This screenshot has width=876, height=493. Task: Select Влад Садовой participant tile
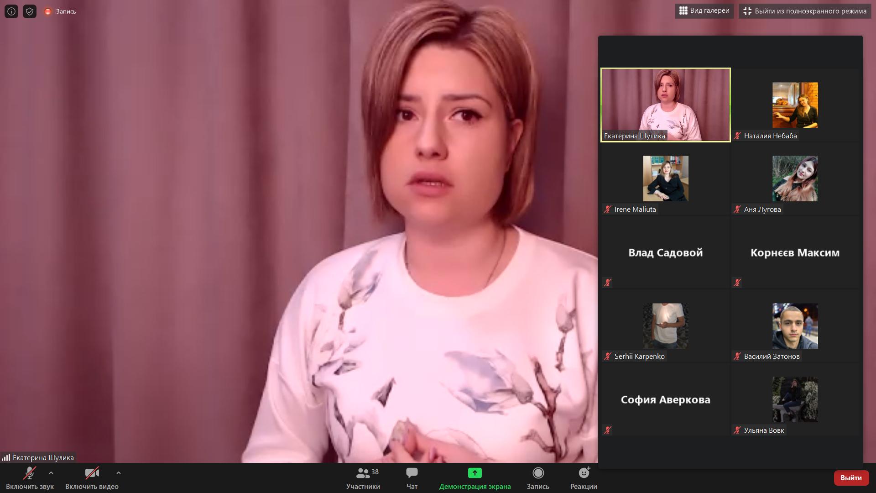coord(666,252)
